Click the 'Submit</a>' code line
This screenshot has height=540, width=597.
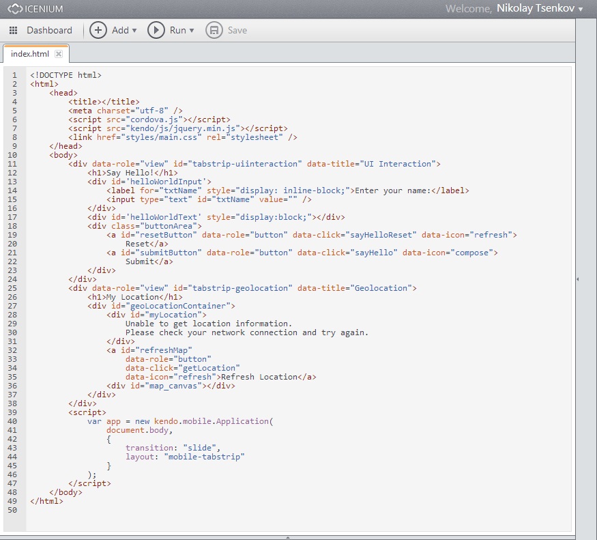(149, 261)
